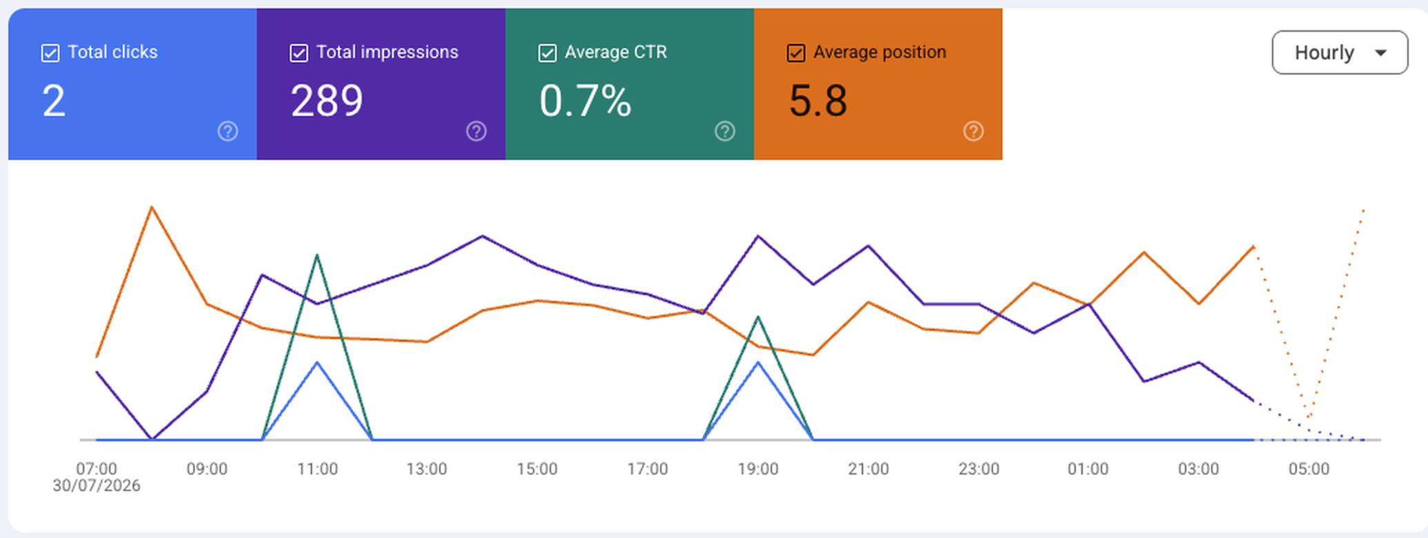Click the purple impressions peak at 19:00
Screen dimensions: 1428x538
pos(758,237)
